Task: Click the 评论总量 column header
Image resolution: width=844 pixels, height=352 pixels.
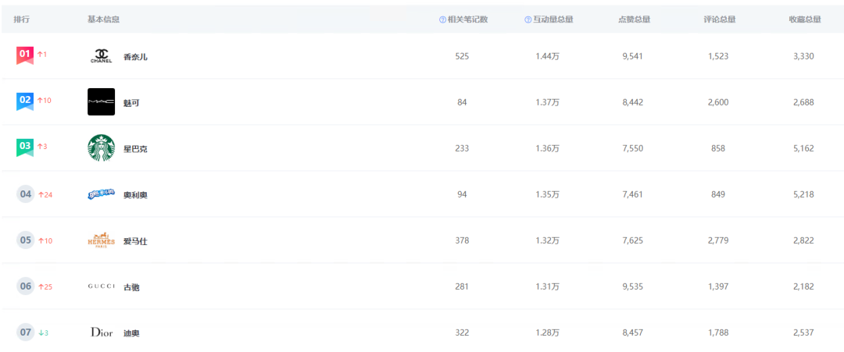Action: tap(720, 20)
